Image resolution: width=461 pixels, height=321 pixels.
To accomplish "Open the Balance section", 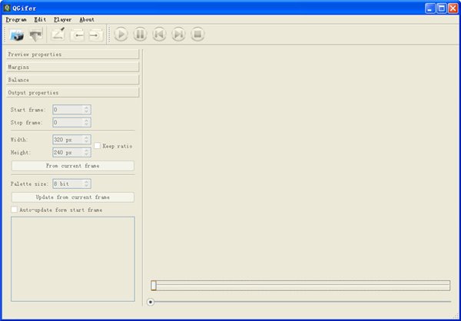I will coord(73,80).
